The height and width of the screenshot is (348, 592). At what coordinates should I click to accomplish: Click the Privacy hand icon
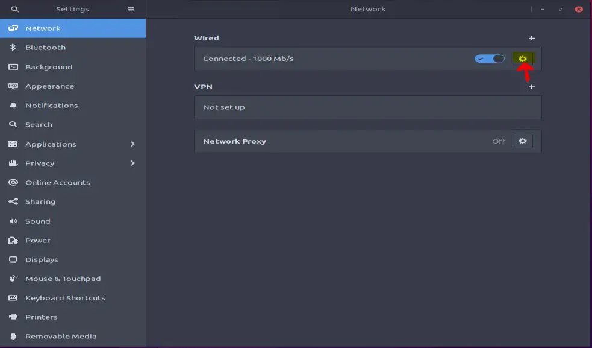click(13, 163)
